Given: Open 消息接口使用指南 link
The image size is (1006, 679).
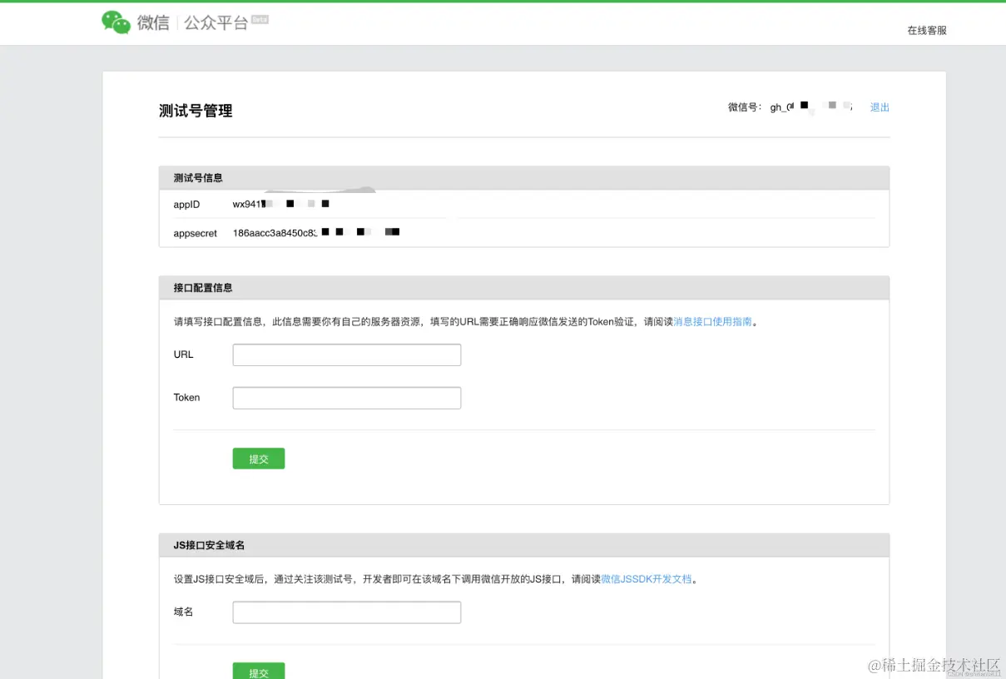Looking at the screenshot, I should [712, 321].
